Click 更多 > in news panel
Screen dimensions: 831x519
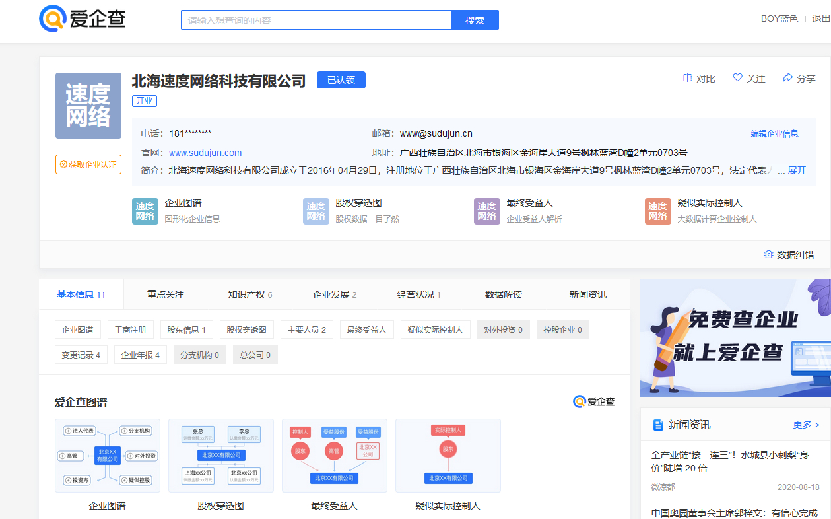[x=806, y=425]
